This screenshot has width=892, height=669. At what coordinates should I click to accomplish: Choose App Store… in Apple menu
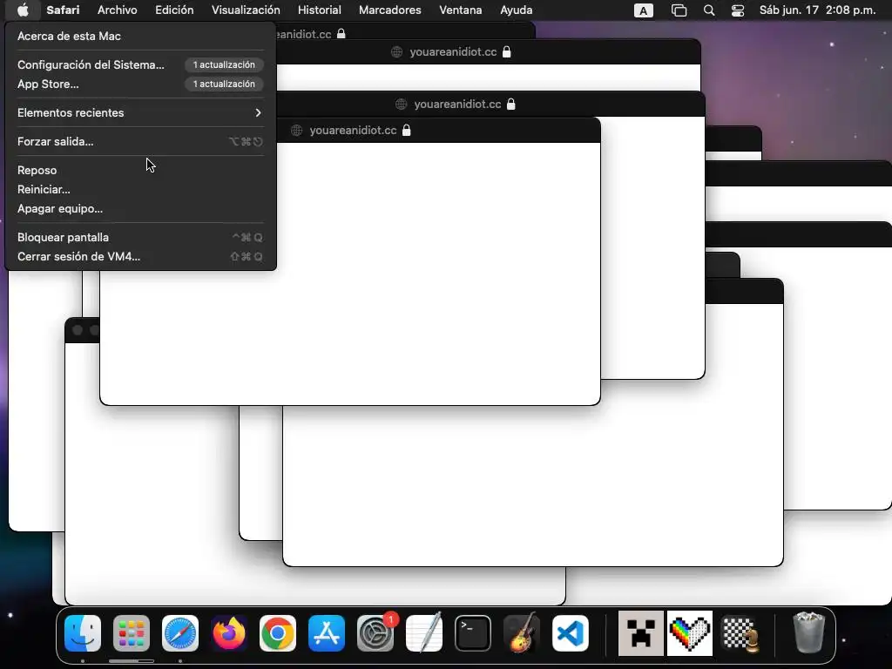(x=139, y=84)
